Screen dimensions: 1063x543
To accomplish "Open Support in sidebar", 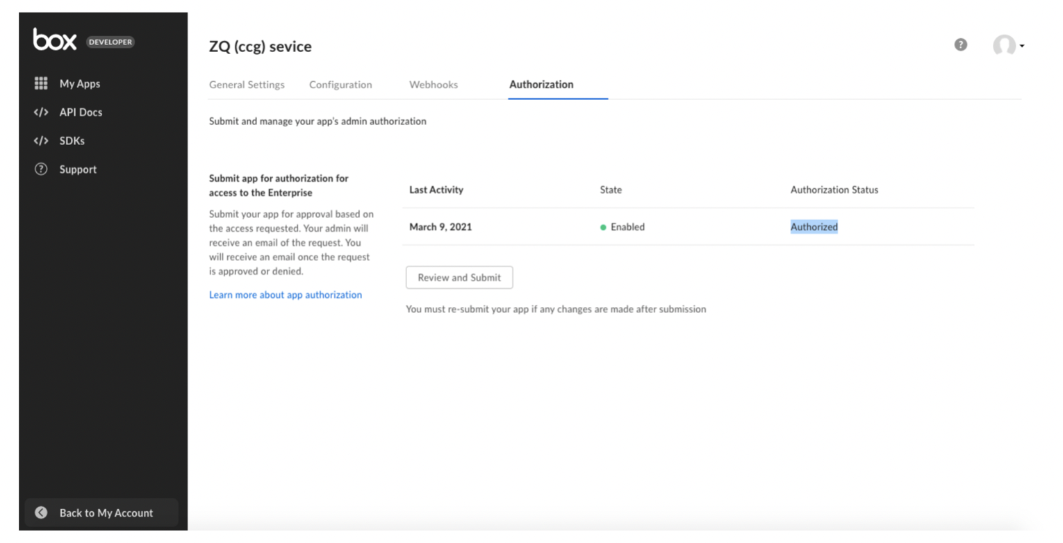I will click(x=78, y=169).
